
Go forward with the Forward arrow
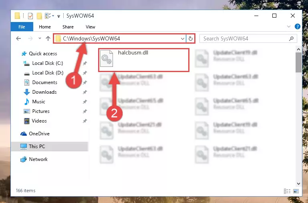click(x=30, y=38)
